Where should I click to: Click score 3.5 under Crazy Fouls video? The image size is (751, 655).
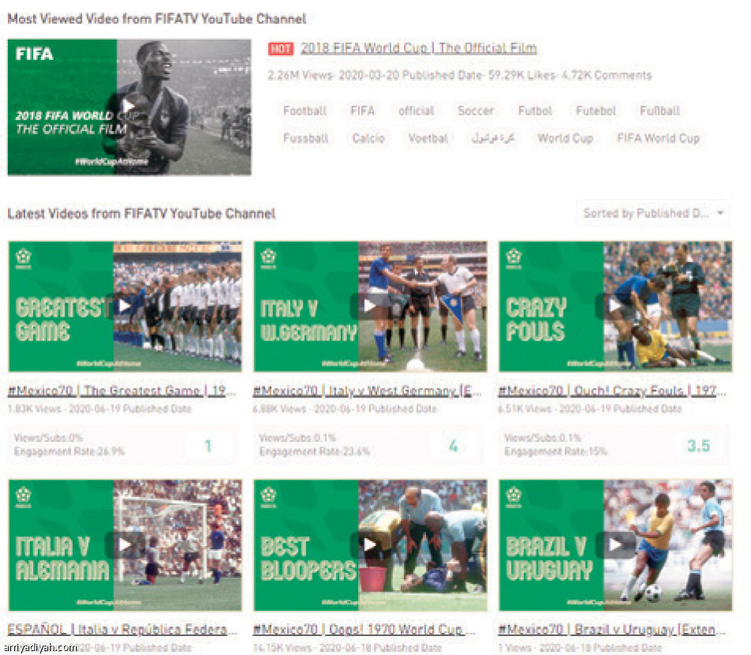pos(698,446)
